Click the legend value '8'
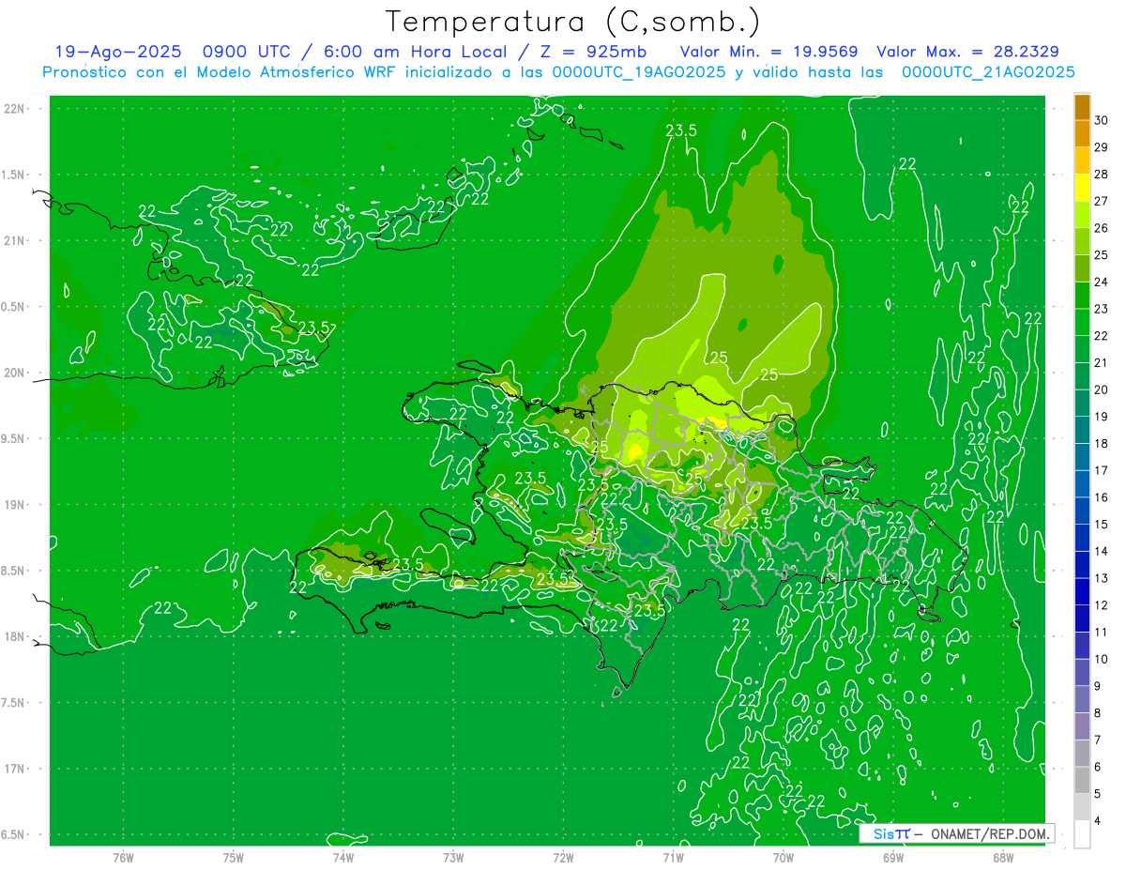Image resolution: width=1126 pixels, height=870 pixels. click(1097, 713)
